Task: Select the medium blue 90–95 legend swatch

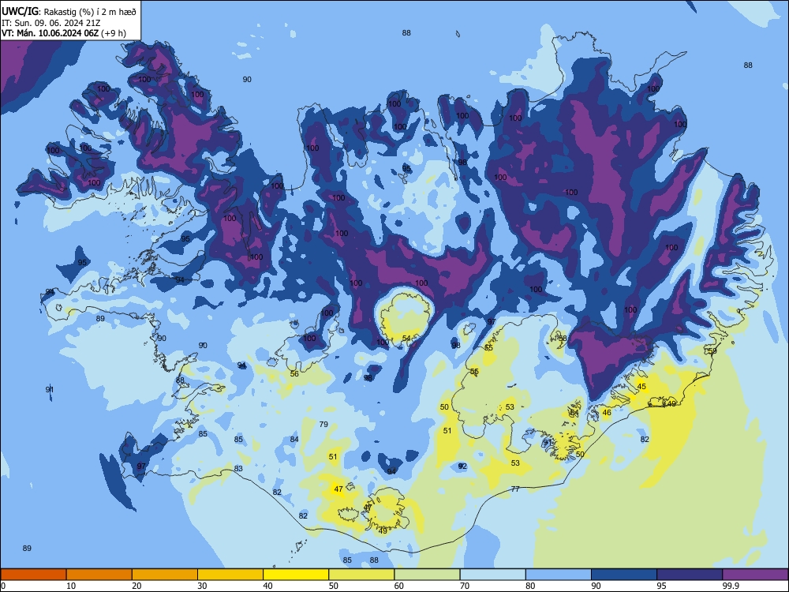Action: click(x=624, y=575)
